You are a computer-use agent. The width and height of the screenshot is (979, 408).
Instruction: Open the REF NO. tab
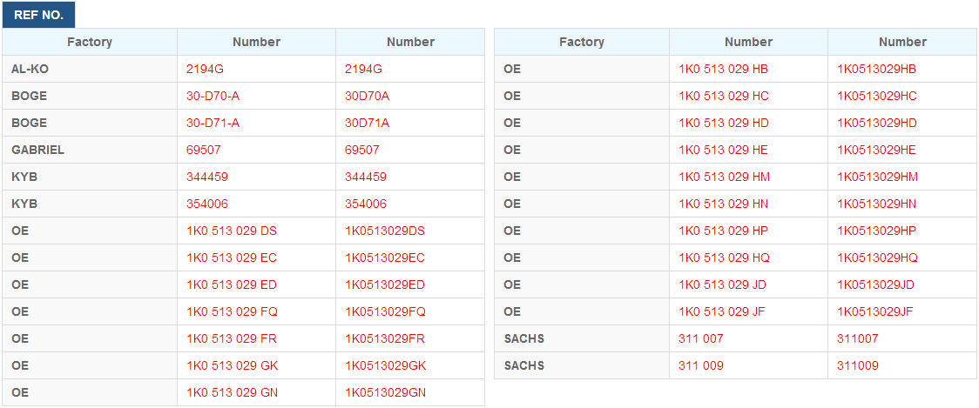pyautogui.click(x=38, y=16)
